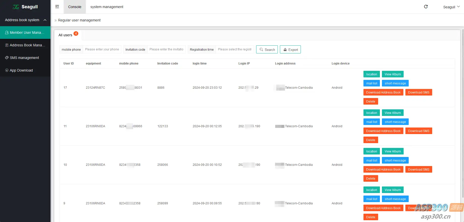This screenshot has height=222, width=464.
Task: Click the 4 badge on All users
Action: click(76, 33)
